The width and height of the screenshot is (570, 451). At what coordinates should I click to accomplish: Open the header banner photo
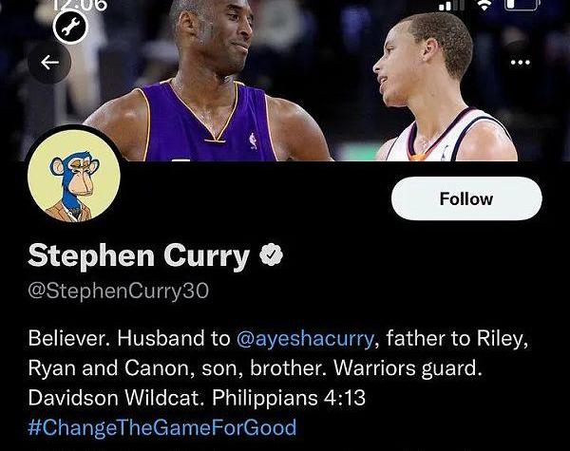285,81
